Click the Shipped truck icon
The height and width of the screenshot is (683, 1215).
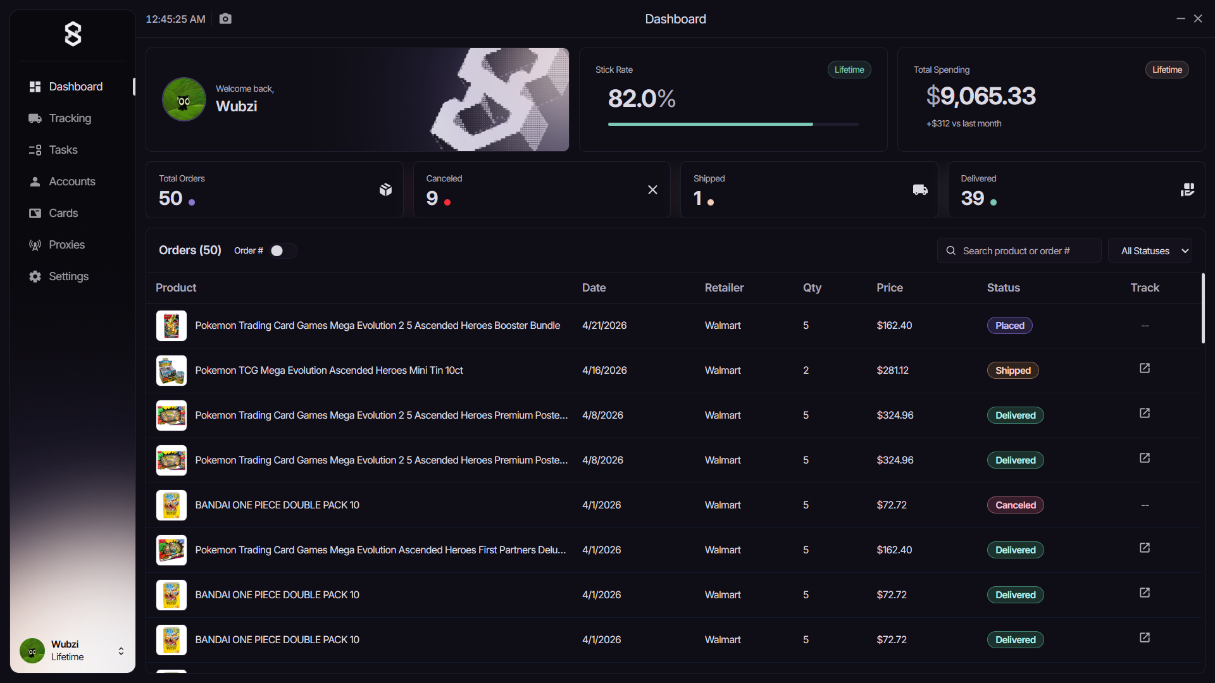[920, 190]
